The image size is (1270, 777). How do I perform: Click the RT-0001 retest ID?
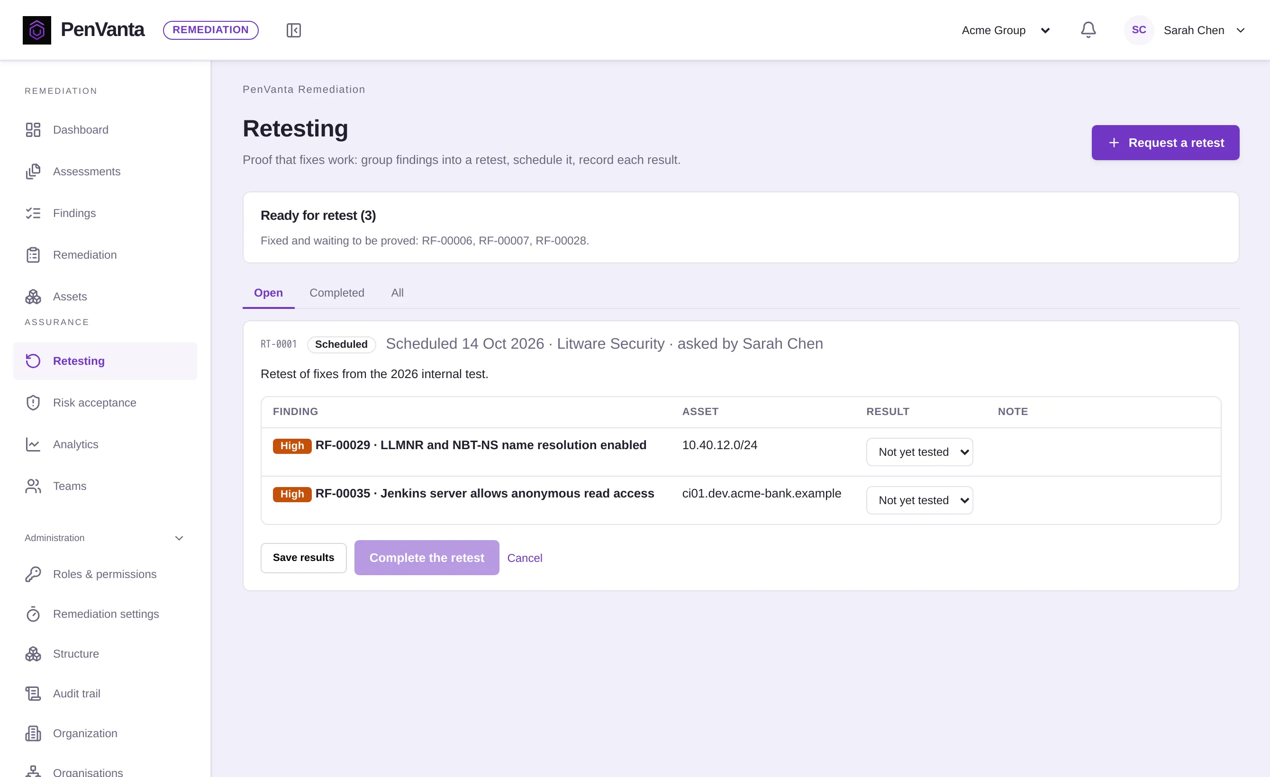coord(278,344)
